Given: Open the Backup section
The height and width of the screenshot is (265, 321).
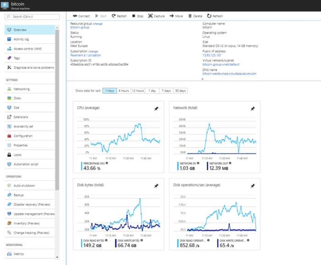Looking at the screenshot, I should pyautogui.click(x=30, y=195).
